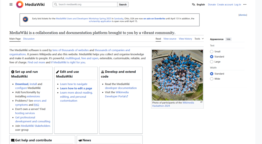Click the language translate icon
The height and width of the screenshot is (144, 262).
click(x=193, y=4)
